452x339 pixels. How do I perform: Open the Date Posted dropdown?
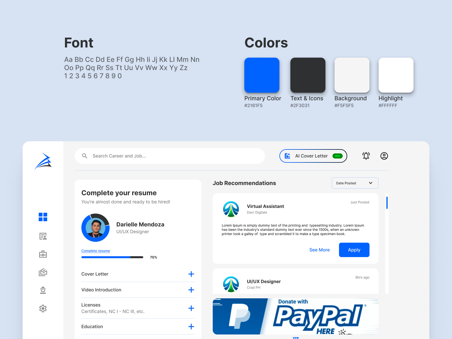coord(355,183)
